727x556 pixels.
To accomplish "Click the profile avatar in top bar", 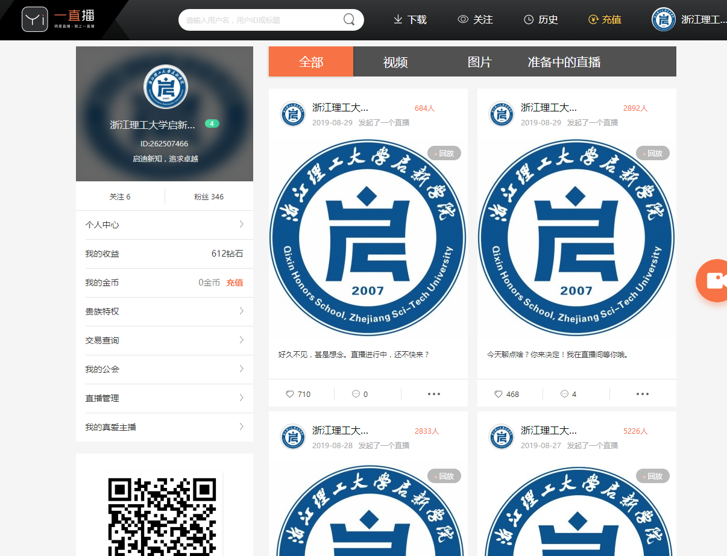I will pyautogui.click(x=663, y=20).
